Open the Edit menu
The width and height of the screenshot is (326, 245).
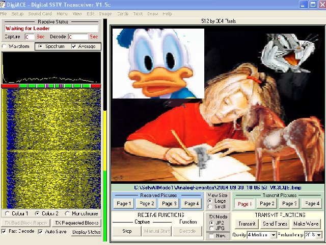[91, 14]
